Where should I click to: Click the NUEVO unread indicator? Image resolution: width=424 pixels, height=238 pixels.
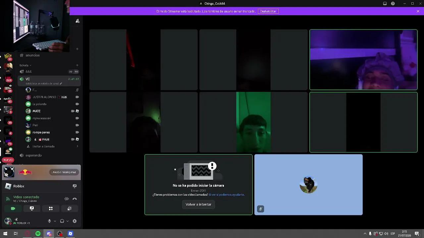[8, 160]
